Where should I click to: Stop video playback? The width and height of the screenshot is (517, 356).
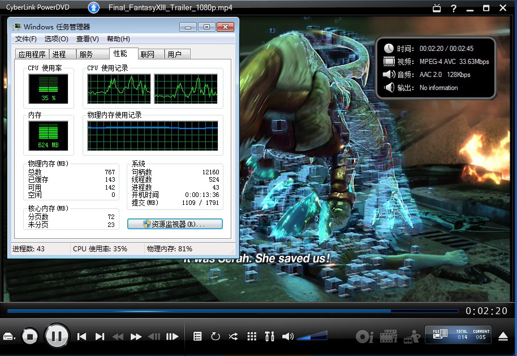(x=29, y=337)
